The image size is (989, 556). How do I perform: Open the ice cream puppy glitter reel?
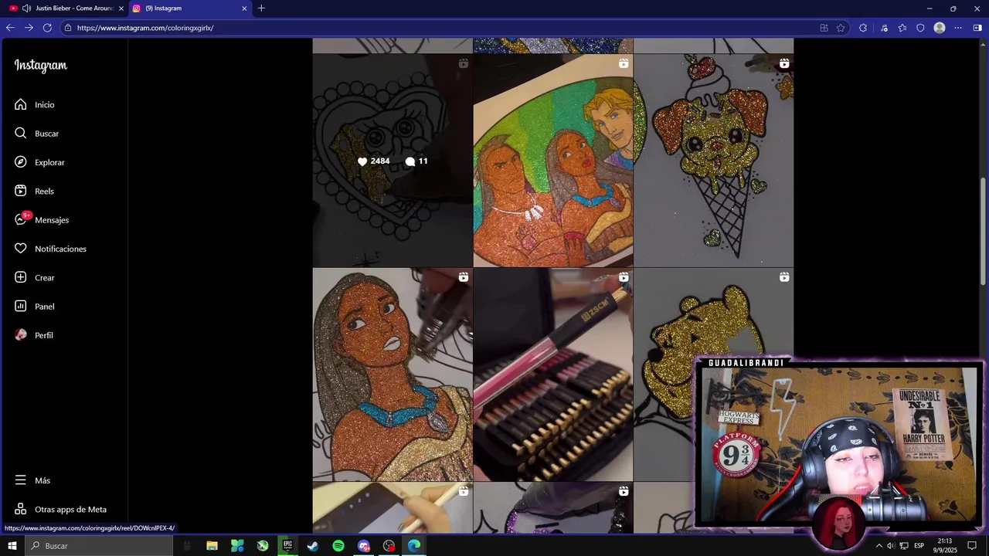point(713,161)
